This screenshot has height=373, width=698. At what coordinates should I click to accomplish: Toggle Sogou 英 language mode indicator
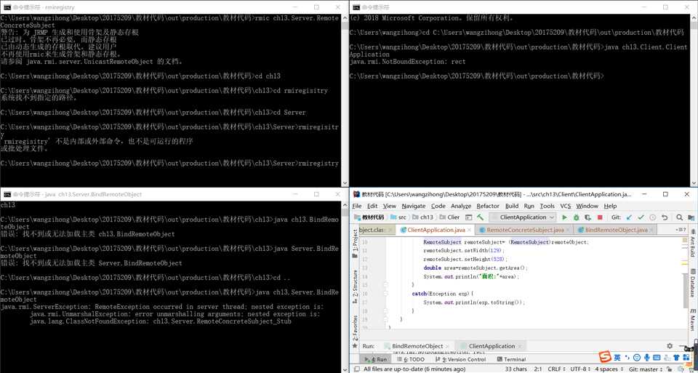tap(617, 358)
